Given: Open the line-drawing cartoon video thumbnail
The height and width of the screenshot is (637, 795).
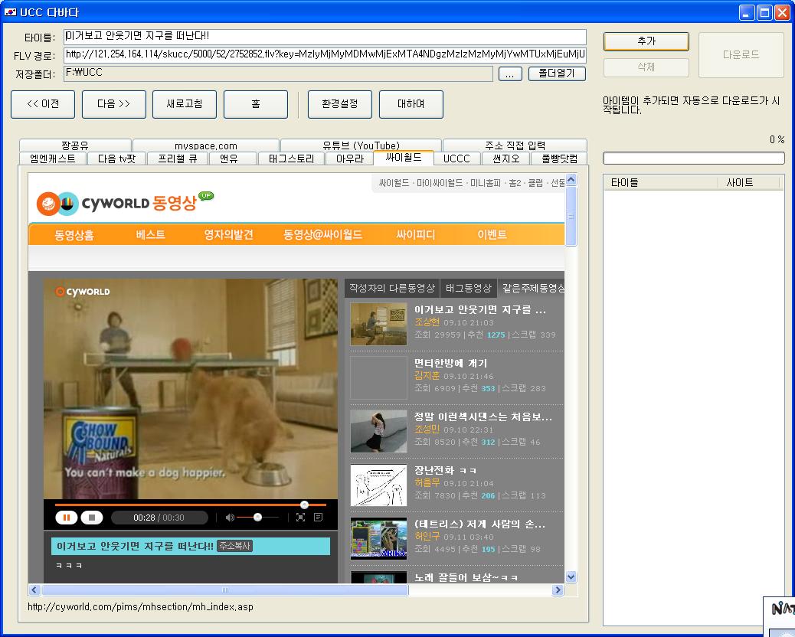Looking at the screenshot, I should tap(379, 485).
